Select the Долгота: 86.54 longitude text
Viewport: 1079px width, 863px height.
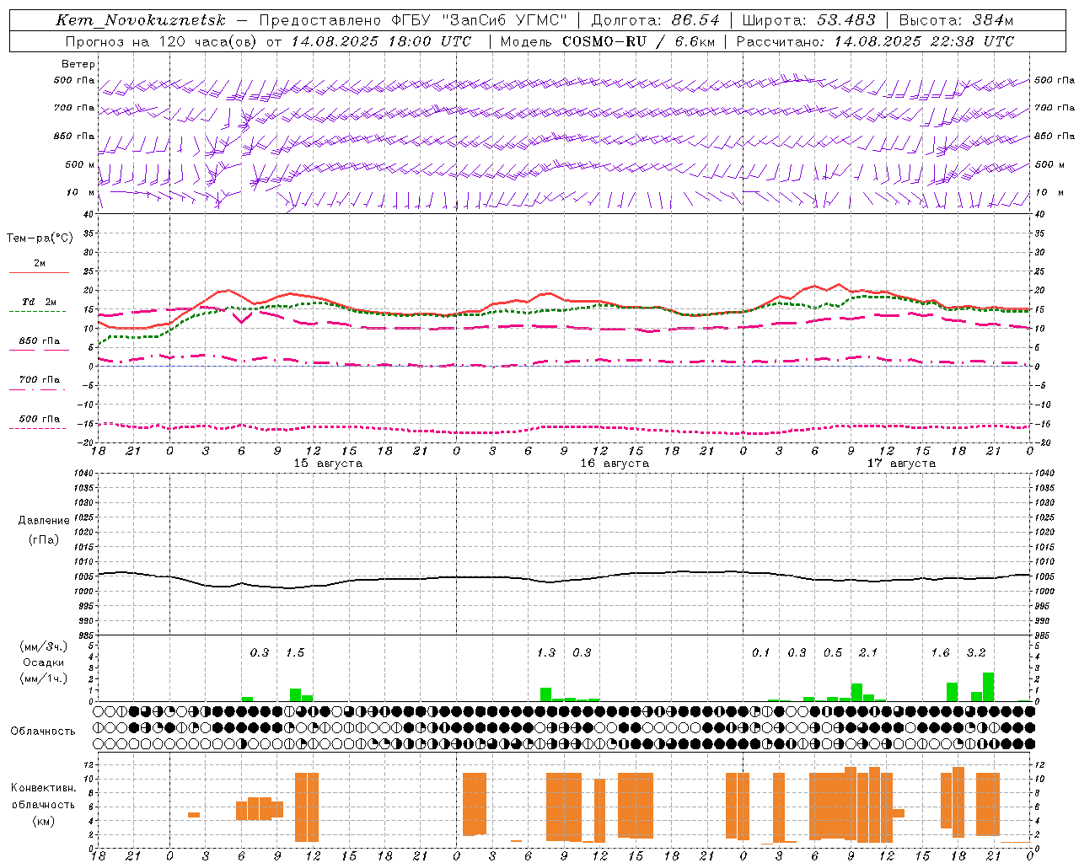[x=655, y=20]
